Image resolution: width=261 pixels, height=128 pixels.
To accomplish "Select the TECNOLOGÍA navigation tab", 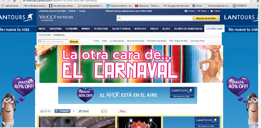I will tap(101, 29).
